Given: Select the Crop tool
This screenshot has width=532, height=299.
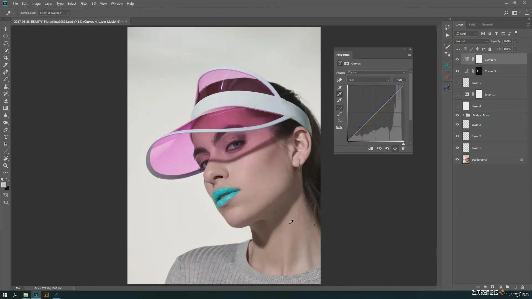Looking at the screenshot, I should coord(6,58).
